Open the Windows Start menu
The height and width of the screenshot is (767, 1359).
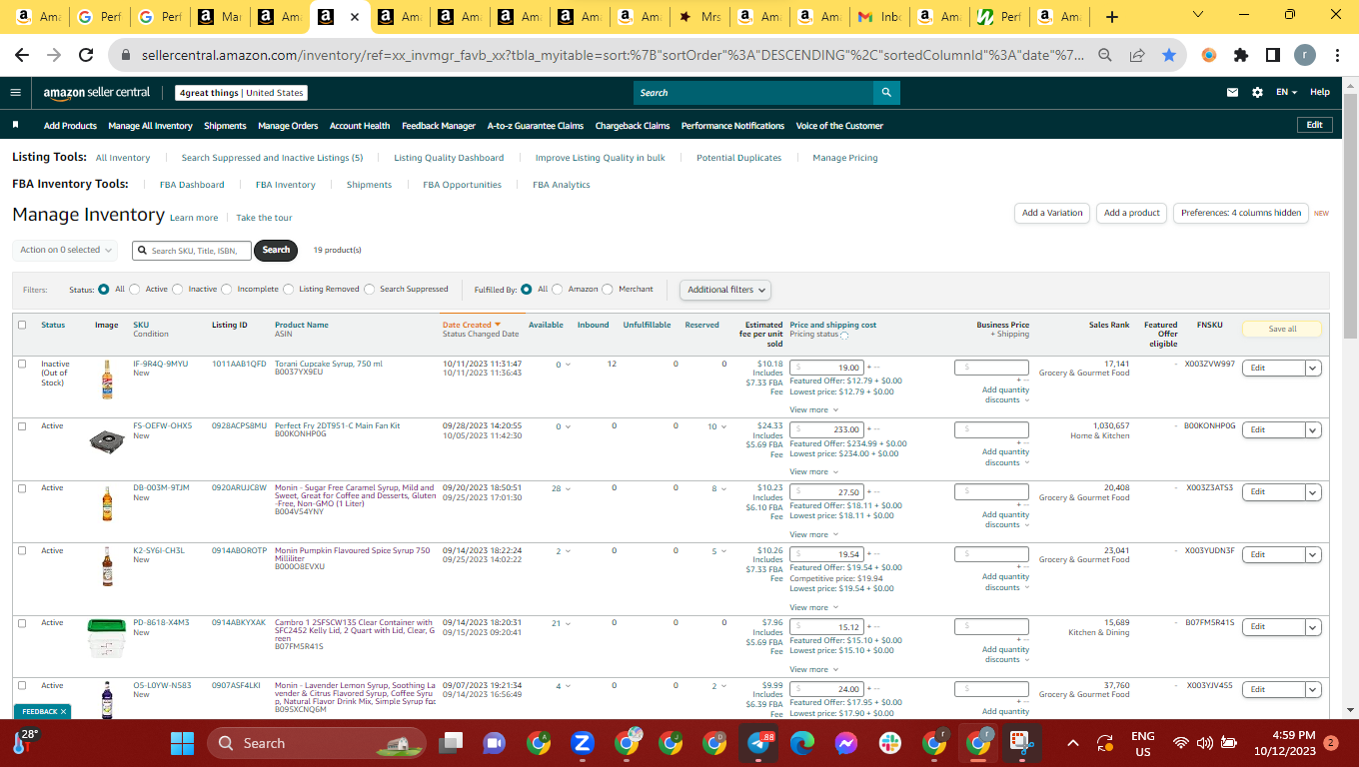[182, 743]
